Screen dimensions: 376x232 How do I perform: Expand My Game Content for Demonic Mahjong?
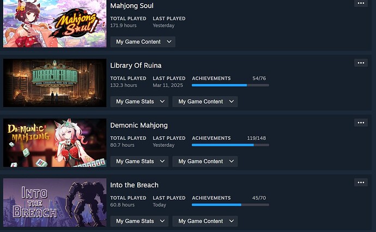click(205, 162)
